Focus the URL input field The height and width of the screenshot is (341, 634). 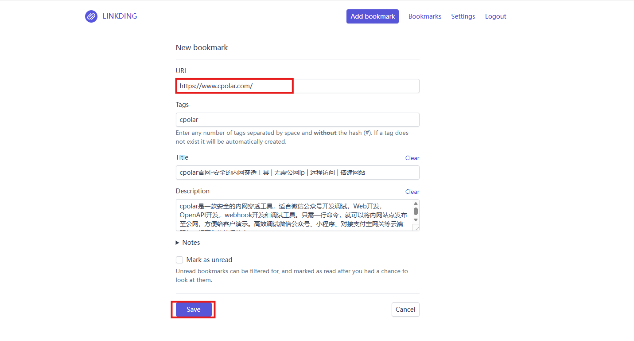(298, 86)
